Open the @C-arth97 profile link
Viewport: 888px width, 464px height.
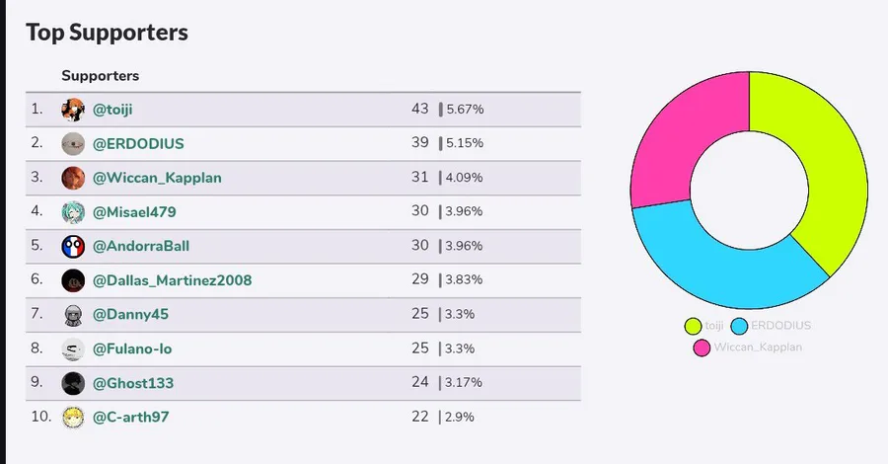coord(131,417)
